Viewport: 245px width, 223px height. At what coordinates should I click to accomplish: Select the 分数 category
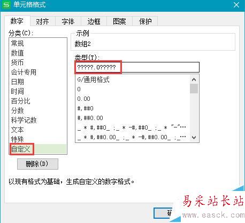(x=38, y=110)
